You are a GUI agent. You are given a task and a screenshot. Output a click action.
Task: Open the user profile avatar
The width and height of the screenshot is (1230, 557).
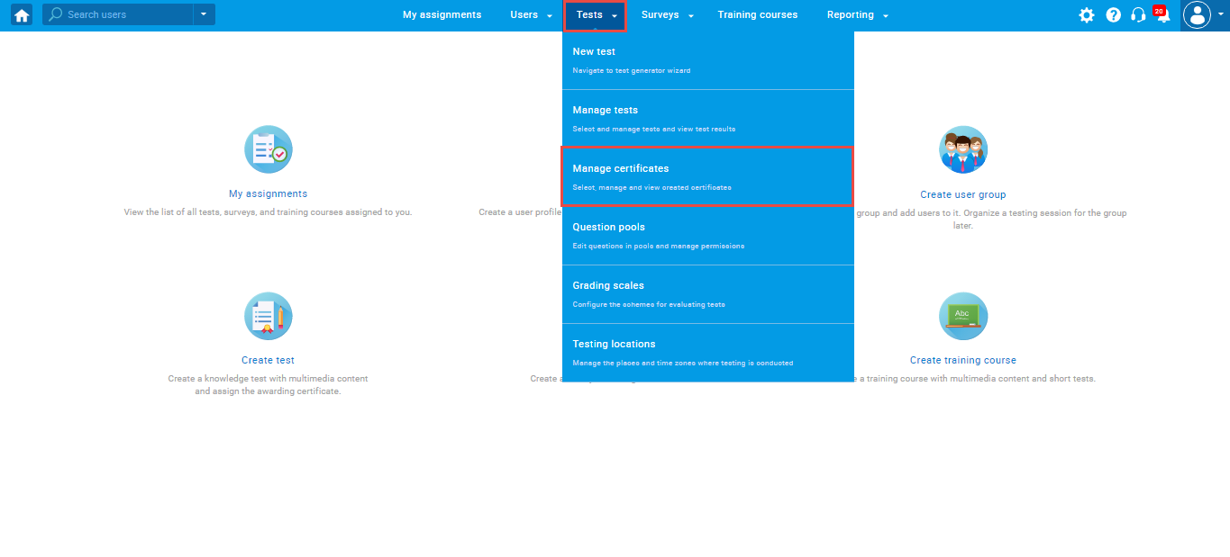(x=1197, y=15)
